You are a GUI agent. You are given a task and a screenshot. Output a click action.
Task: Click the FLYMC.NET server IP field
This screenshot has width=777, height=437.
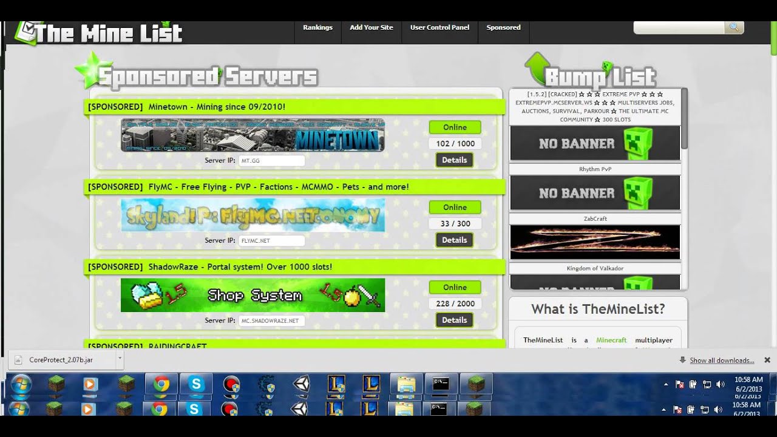pos(271,241)
